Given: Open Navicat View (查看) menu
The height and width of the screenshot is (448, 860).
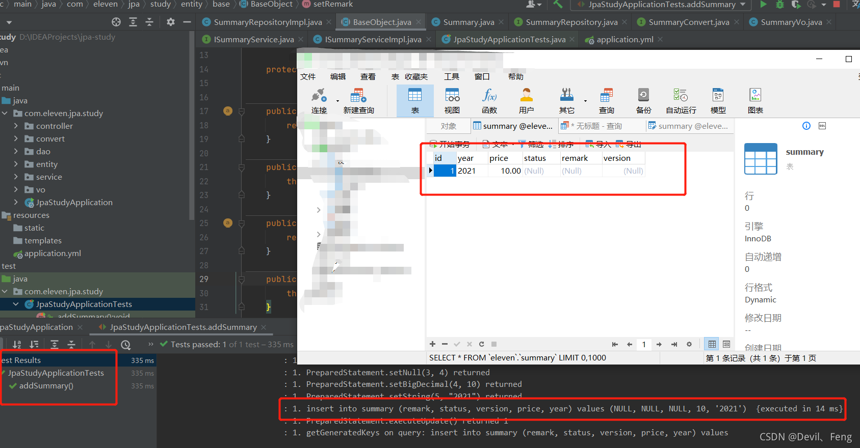Looking at the screenshot, I should coord(368,76).
